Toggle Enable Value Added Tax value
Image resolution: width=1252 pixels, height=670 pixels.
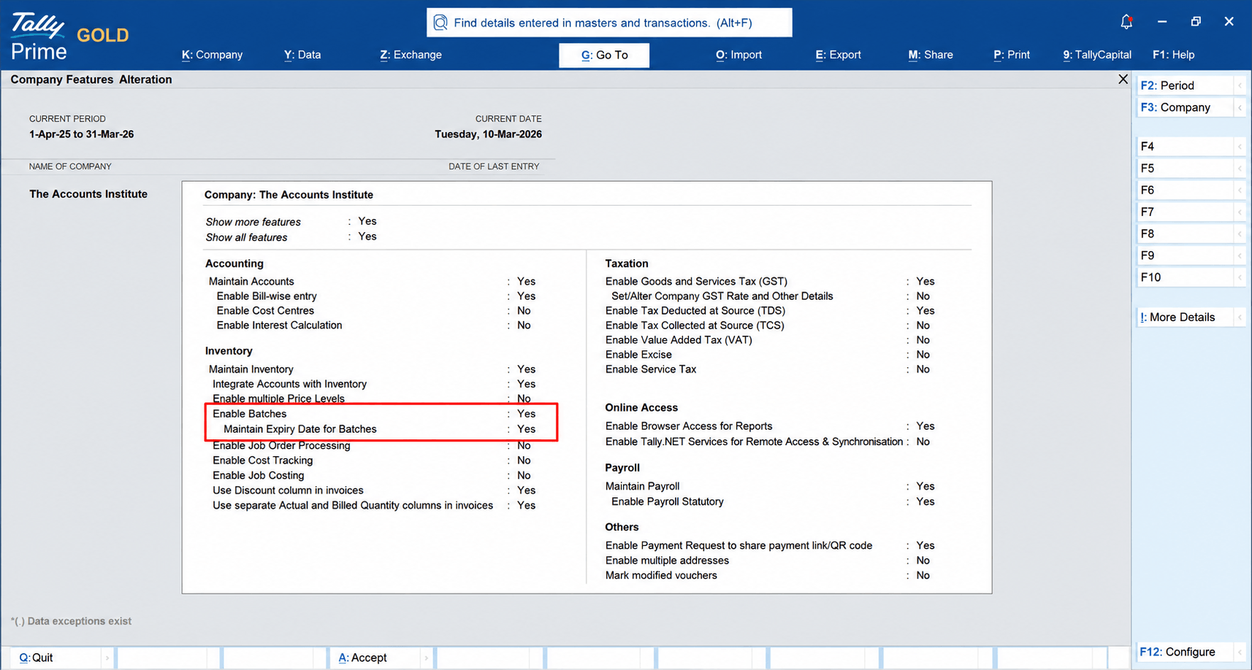(x=923, y=339)
